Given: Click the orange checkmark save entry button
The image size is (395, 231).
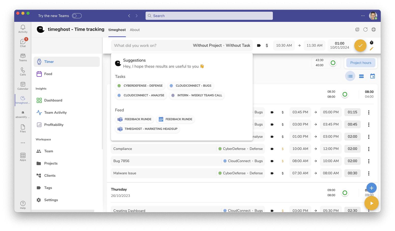Looking at the screenshot, I should pos(360,46).
